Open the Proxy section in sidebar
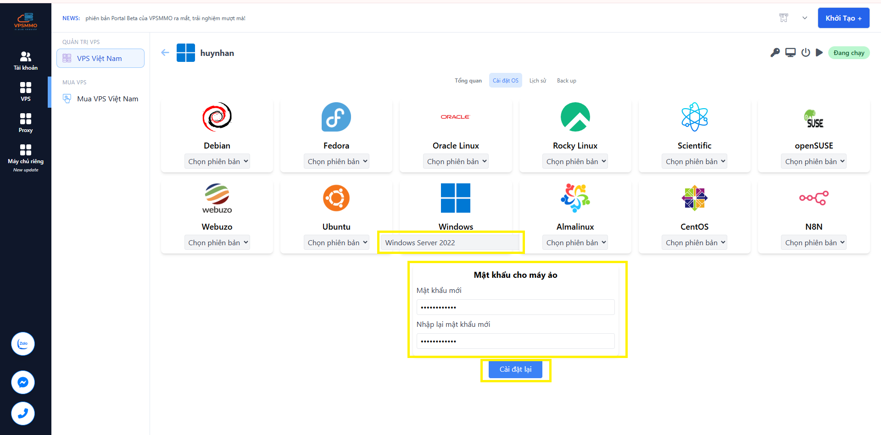The height and width of the screenshot is (435, 881). 26,123
